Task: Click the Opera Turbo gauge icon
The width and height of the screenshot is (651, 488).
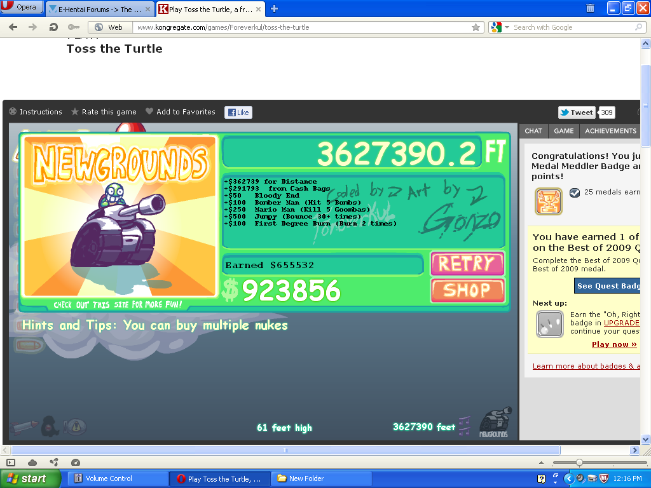Action: coord(76,463)
